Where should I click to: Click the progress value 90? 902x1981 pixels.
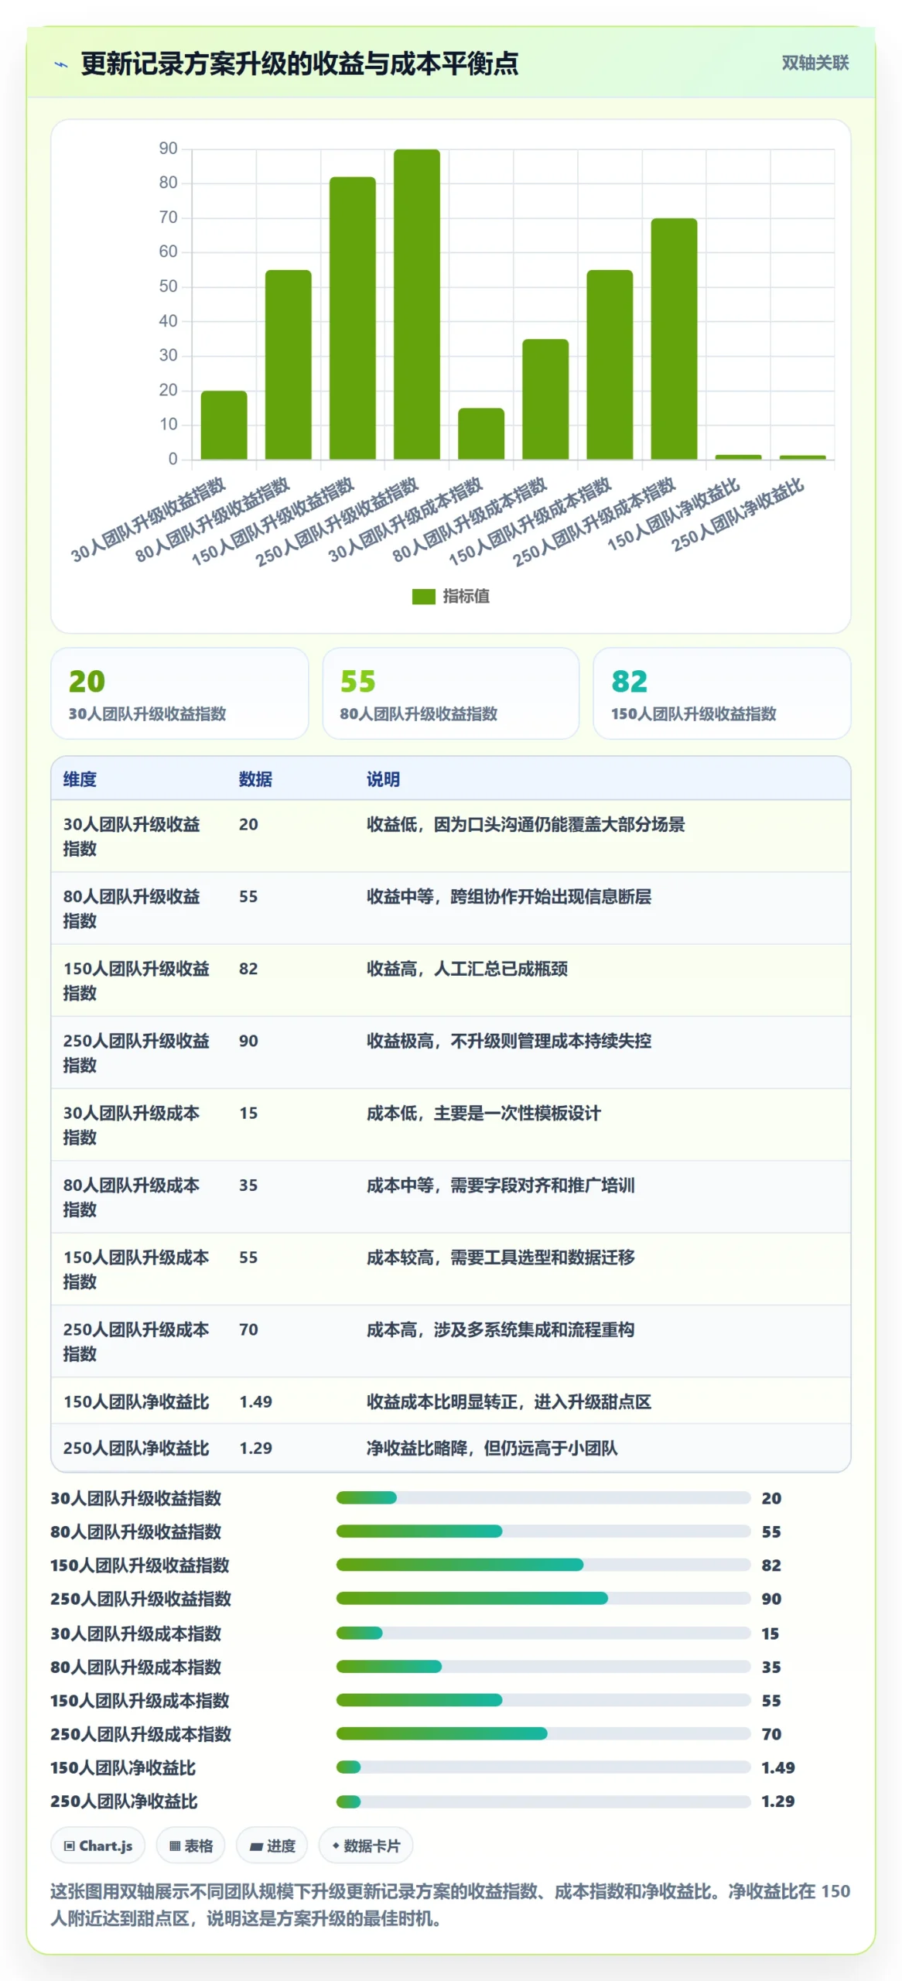coord(771,1599)
